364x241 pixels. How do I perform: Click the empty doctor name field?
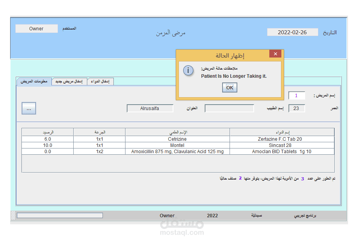click(229, 108)
